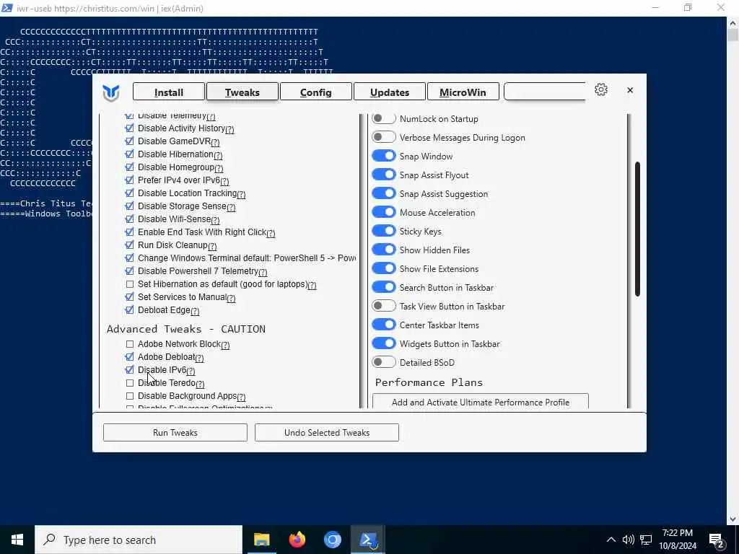Open Chromium browser from the taskbar
Screen dimensions: 739x554
pyautogui.click(x=332, y=540)
